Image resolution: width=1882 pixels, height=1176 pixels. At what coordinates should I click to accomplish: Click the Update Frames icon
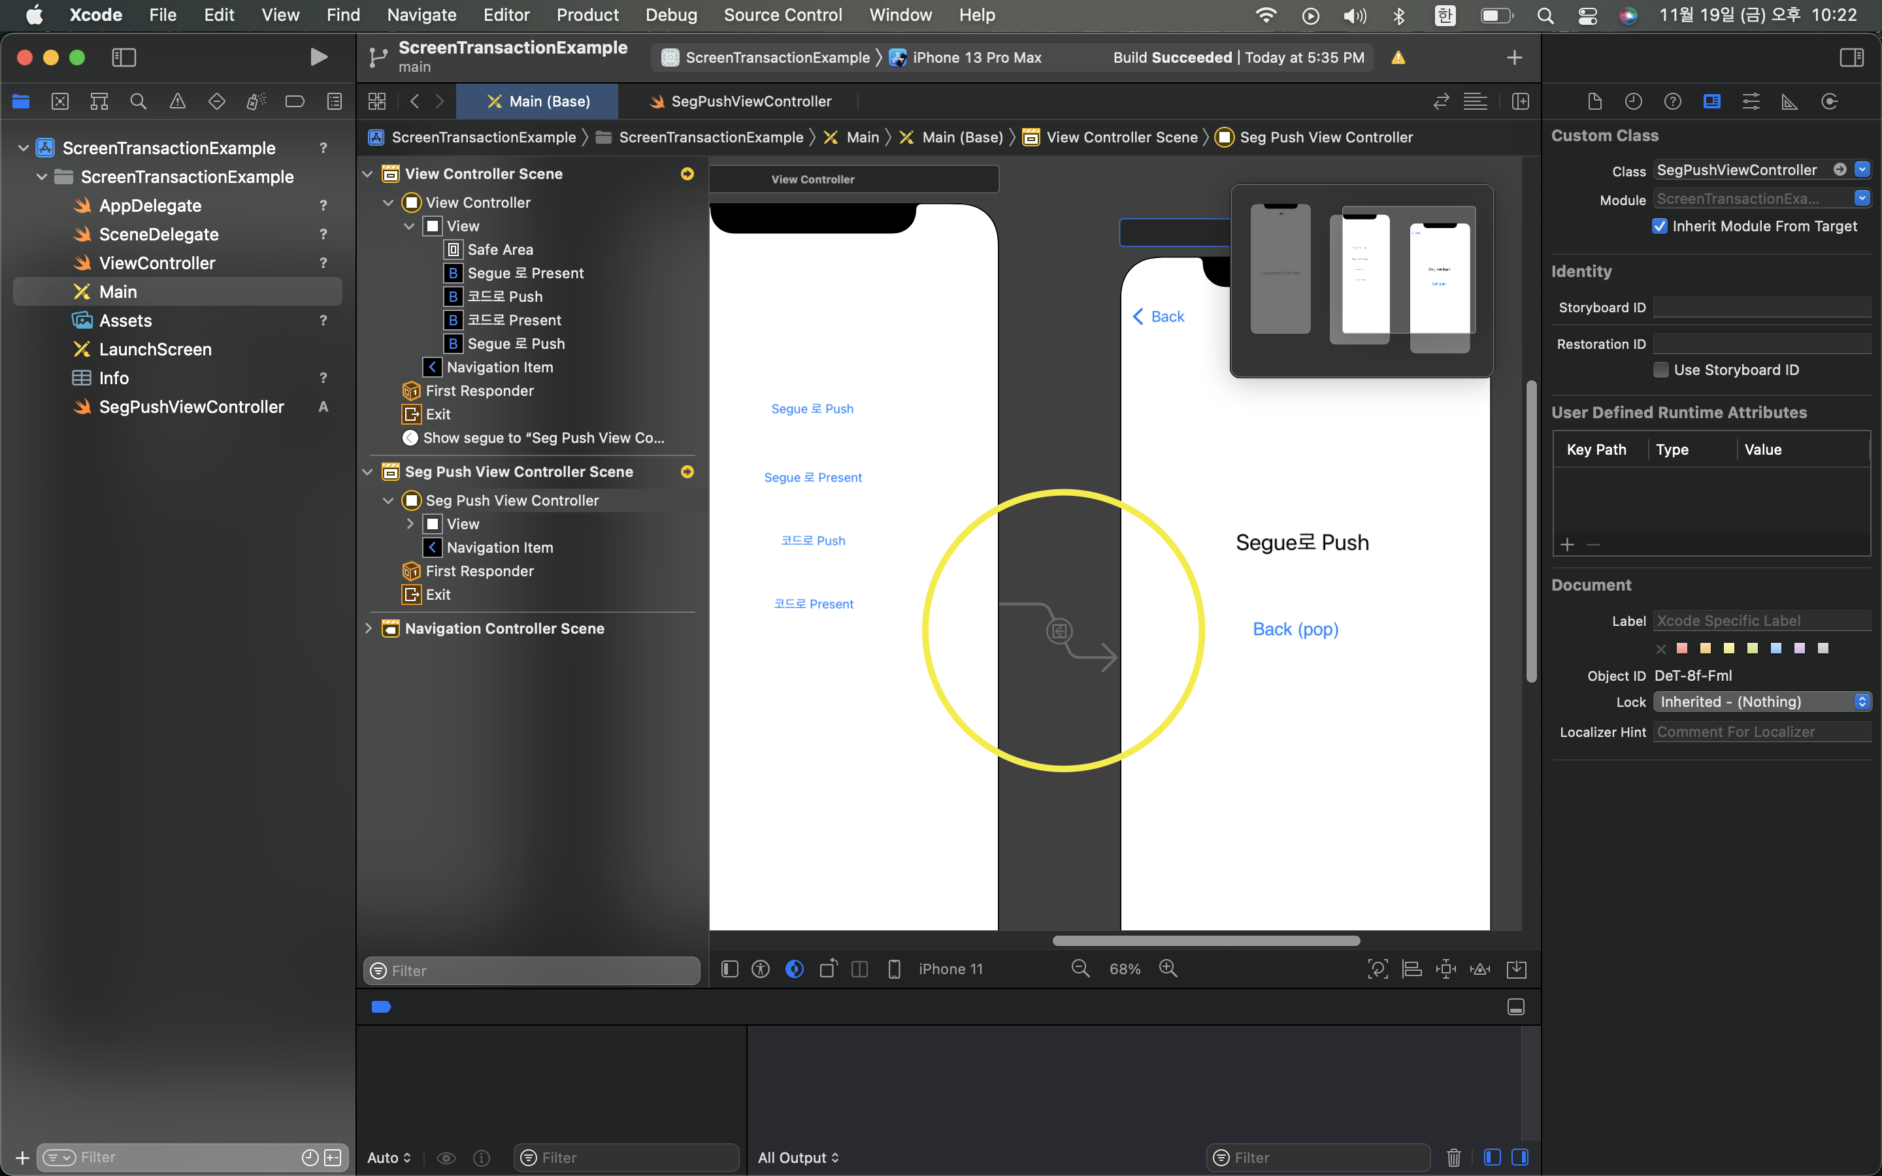[1378, 969]
